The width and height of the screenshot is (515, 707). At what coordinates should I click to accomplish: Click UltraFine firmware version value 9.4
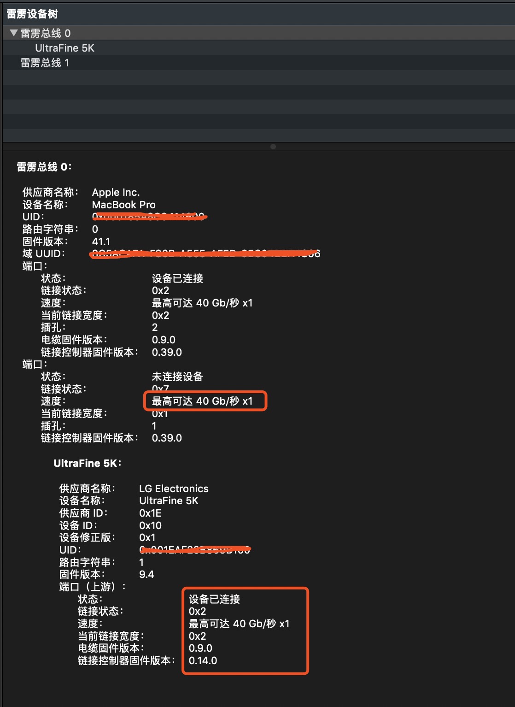point(146,574)
